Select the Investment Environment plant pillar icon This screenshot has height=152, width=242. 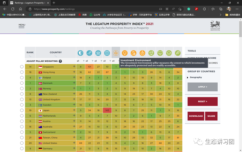[116, 53]
